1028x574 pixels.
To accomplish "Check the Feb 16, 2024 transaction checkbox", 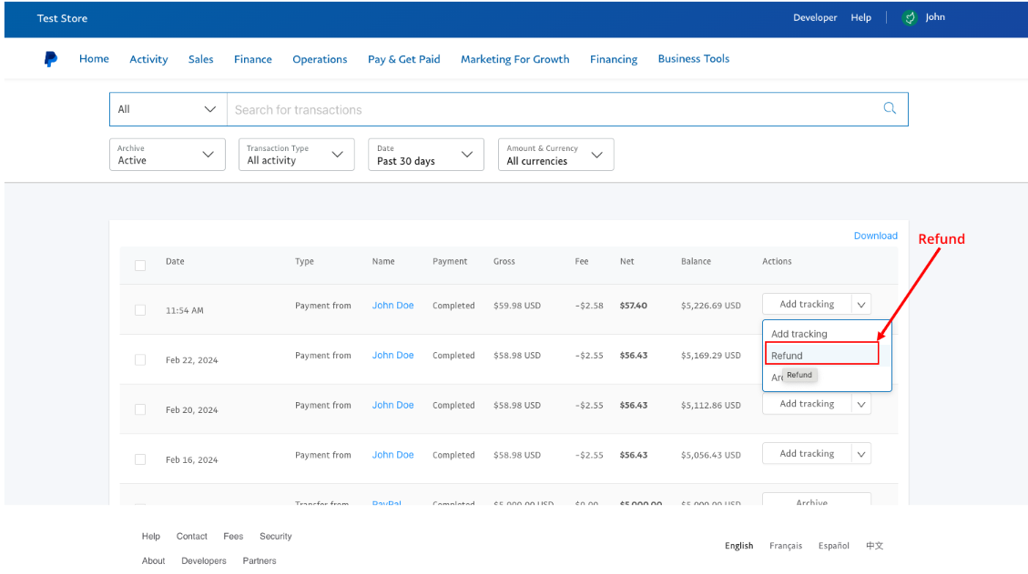I will pos(140,459).
